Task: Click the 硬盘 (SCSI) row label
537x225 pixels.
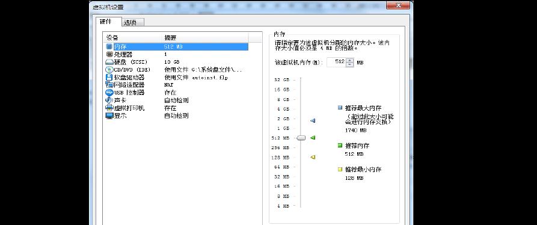Action: [x=130, y=62]
